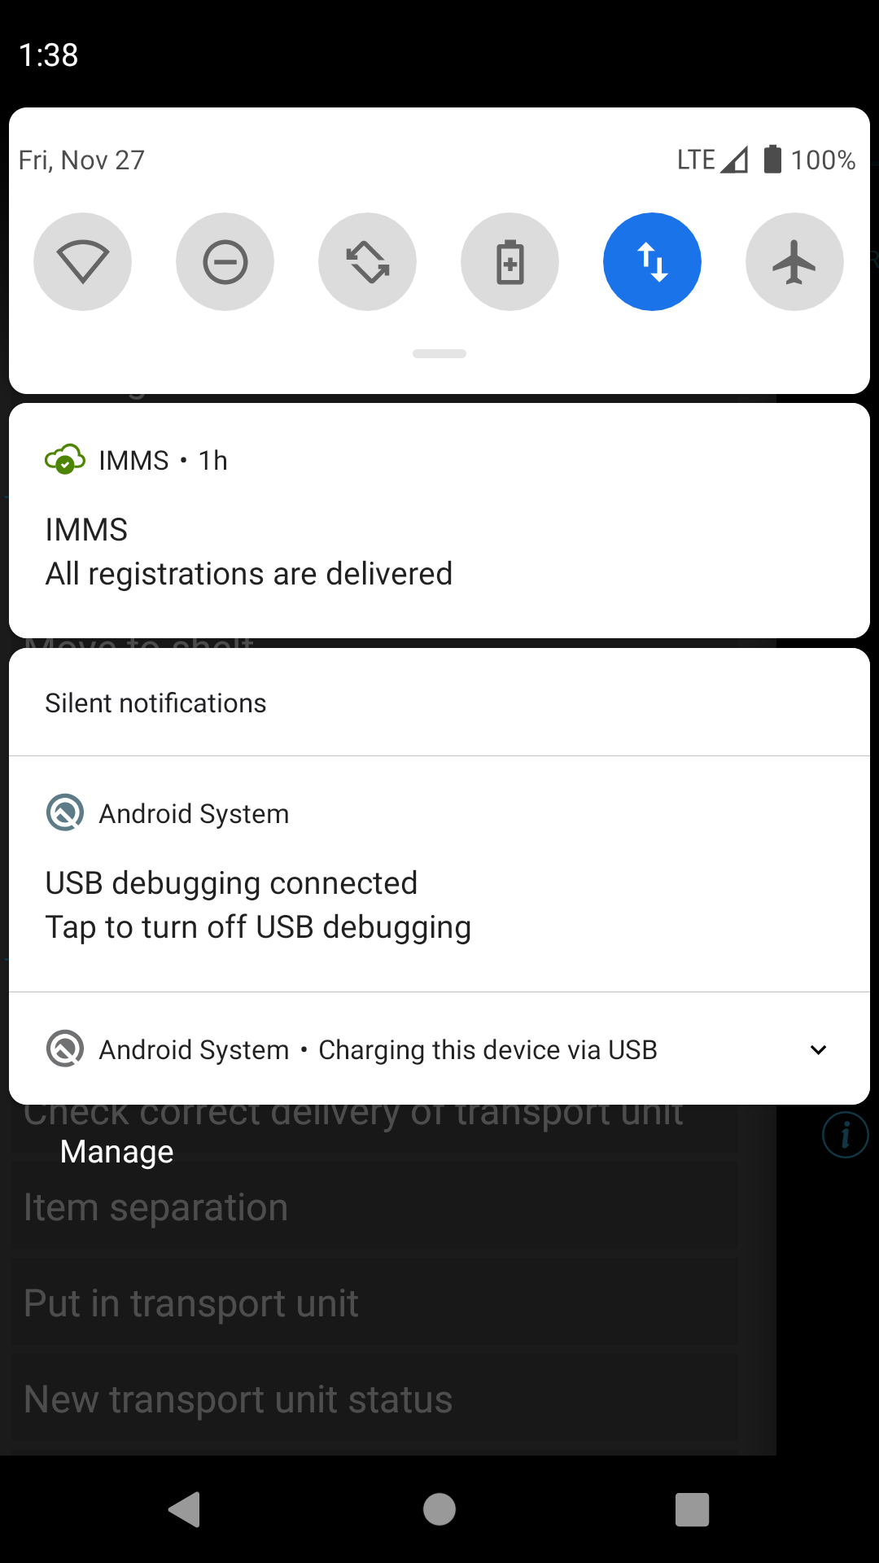The image size is (879, 1563).
Task: Open the IMMS registrations delivered notification
Action: click(439, 521)
